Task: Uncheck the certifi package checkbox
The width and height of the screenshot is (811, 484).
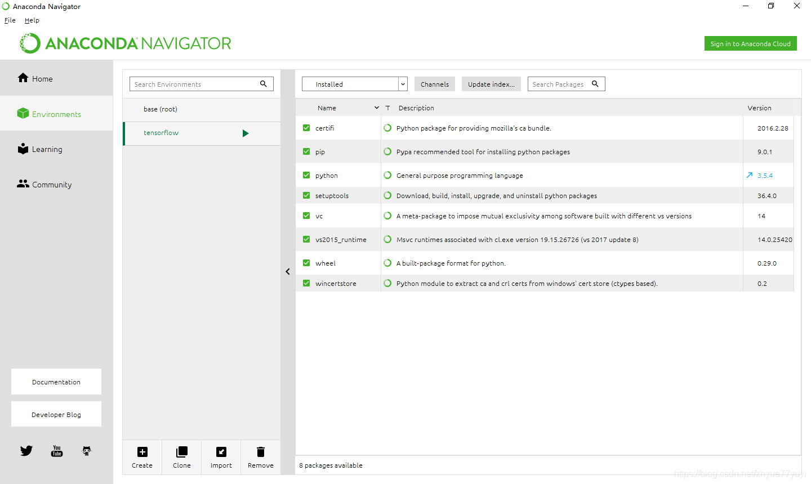Action: coord(306,128)
